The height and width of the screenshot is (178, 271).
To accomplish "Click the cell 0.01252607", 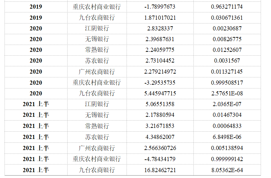I will click(227, 50).
